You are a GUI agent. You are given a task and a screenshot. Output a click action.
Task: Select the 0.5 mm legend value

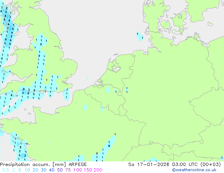point(6,170)
